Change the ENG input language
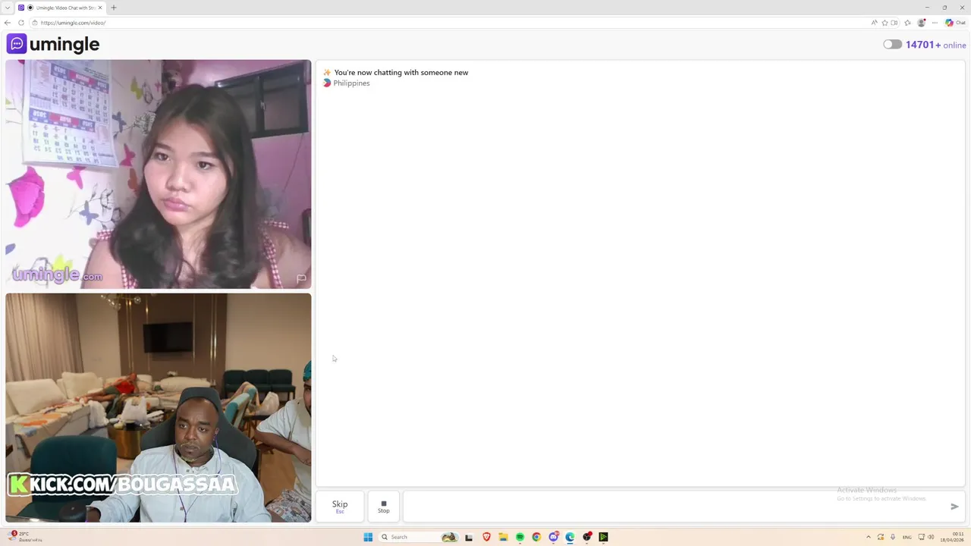Viewport: 971px width, 546px height. click(x=907, y=537)
